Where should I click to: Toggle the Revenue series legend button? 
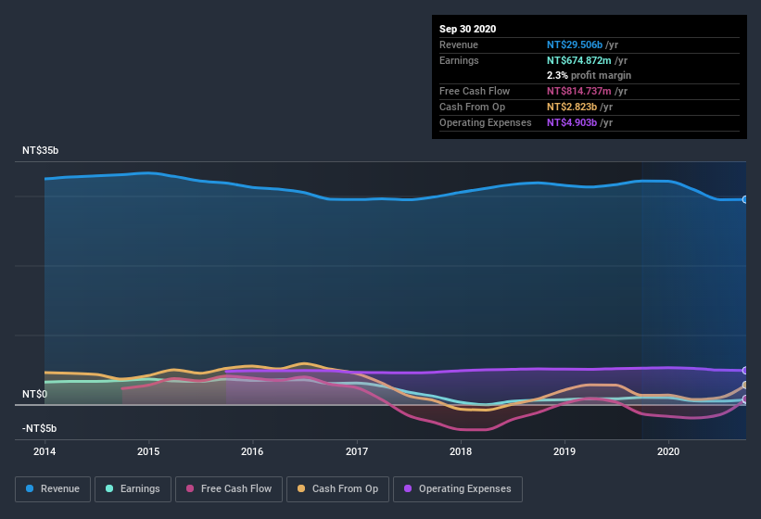click(x=53, y=488)
